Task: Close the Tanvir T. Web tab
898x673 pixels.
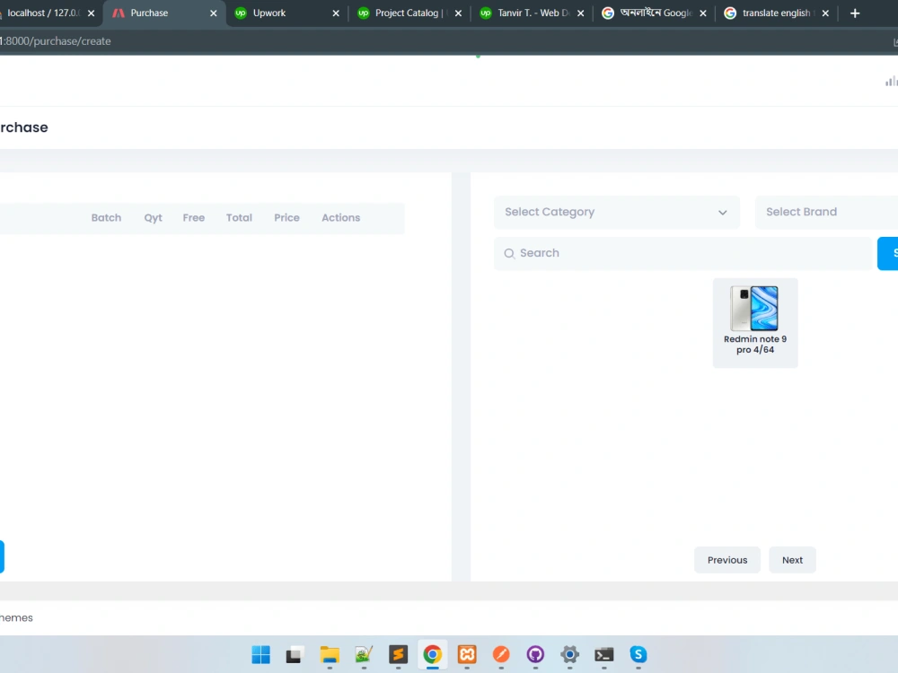Action: pos(581,13)
